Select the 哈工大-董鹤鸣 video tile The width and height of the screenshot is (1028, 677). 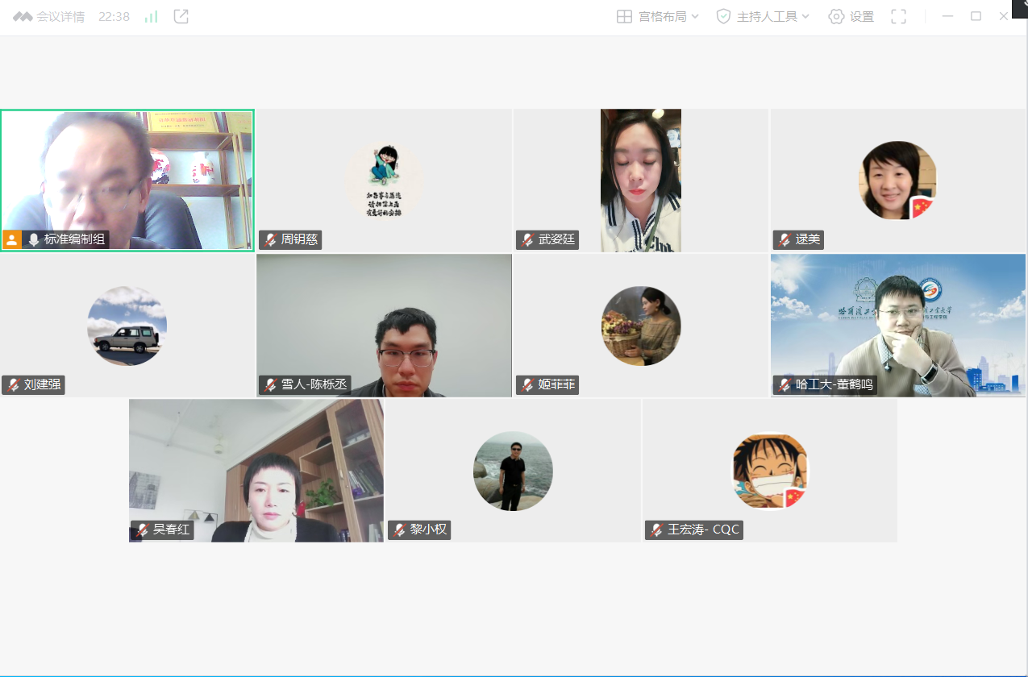897,326
